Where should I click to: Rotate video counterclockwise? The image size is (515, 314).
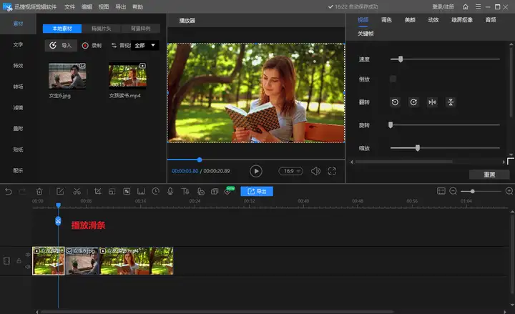tap(395, 102)
